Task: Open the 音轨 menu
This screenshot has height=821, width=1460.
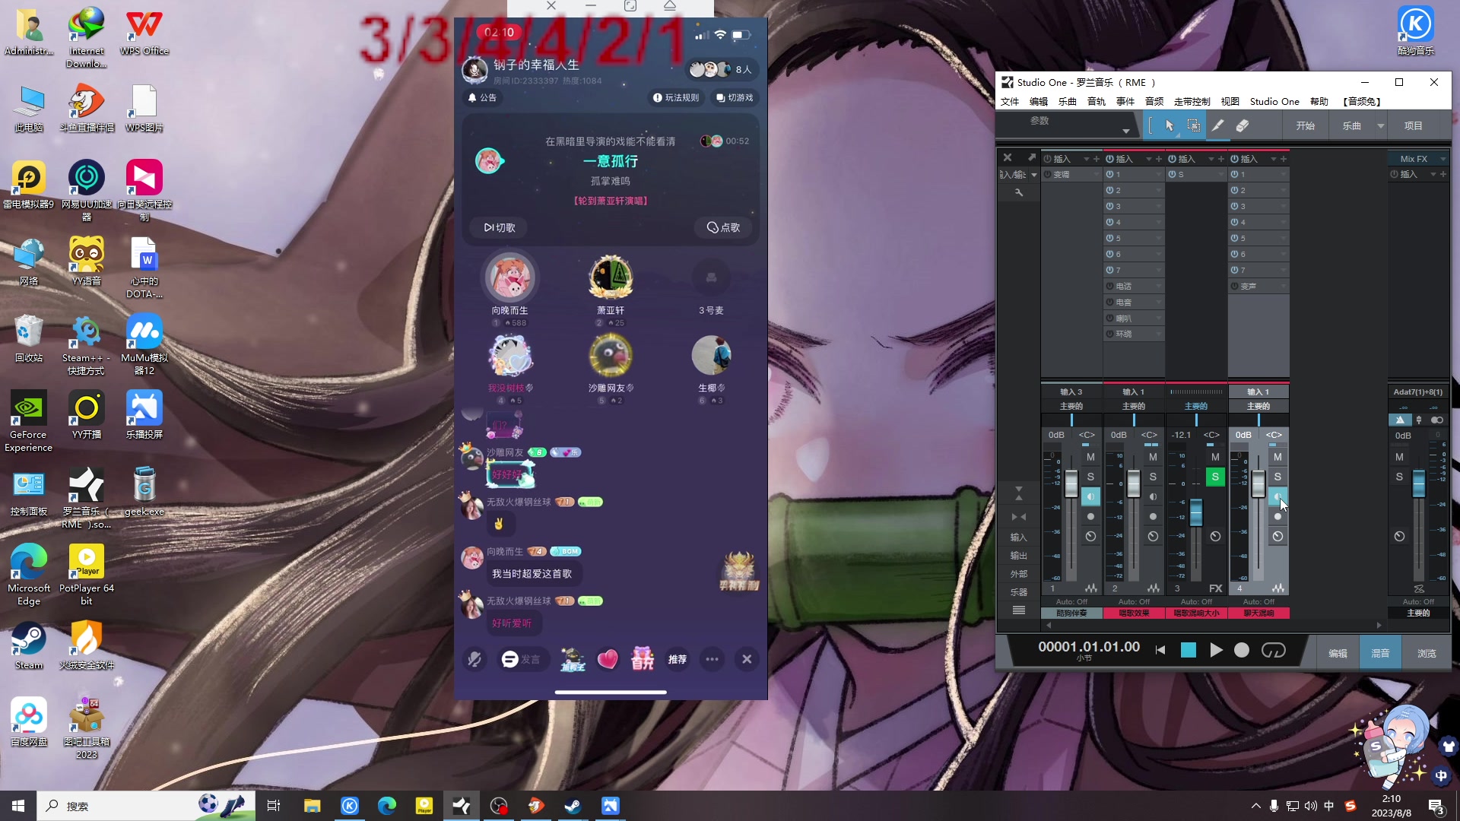Action: [1097, 101]
